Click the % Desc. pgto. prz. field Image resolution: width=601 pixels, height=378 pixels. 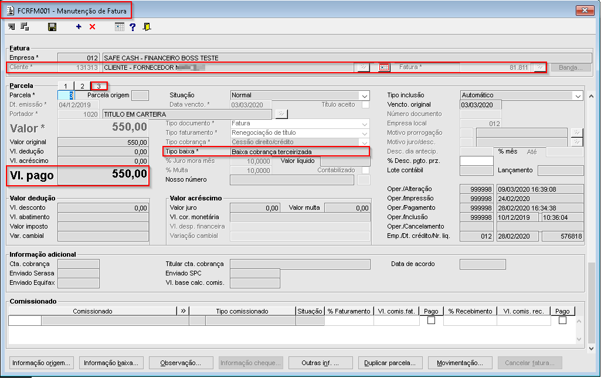(x=477, y=161)
